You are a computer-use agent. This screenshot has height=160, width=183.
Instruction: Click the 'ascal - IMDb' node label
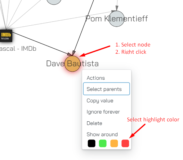(18, 49)
